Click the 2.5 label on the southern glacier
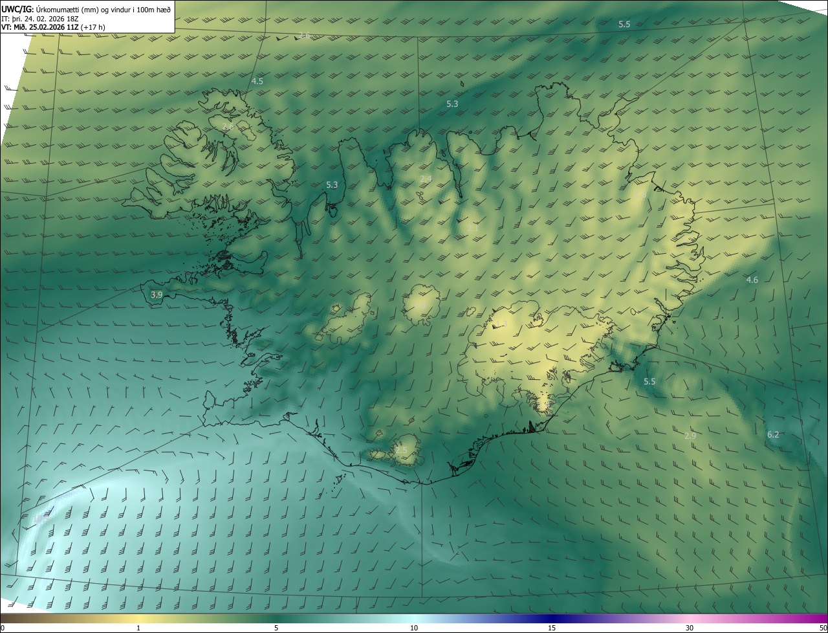828x633 pixels. pos(402,450)
